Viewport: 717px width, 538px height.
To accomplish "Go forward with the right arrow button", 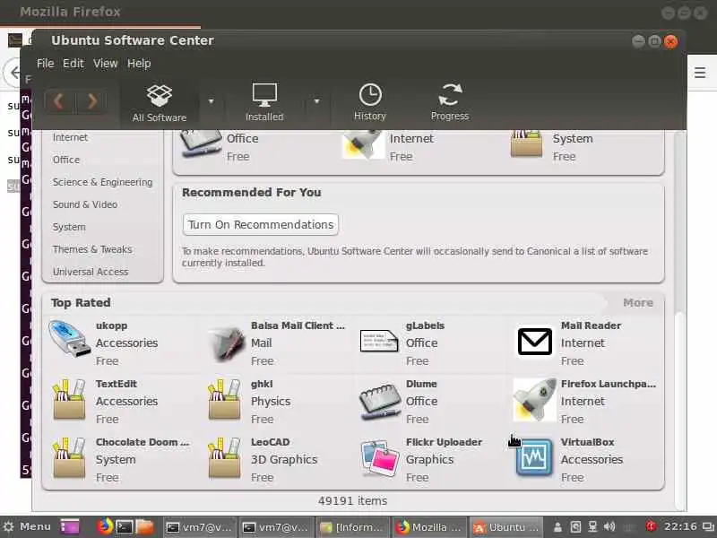I will 92,100.
